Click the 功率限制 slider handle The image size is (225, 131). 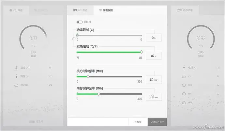click(x=78, y=36)
